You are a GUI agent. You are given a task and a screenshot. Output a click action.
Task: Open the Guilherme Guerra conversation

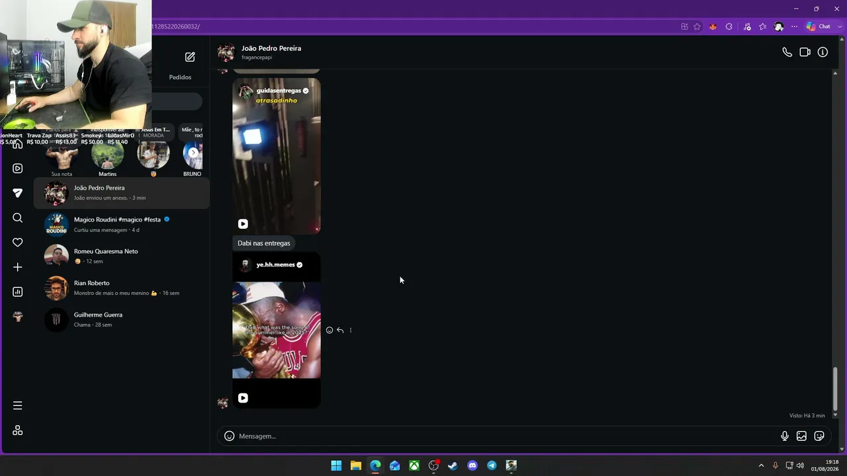pos(122,320)
